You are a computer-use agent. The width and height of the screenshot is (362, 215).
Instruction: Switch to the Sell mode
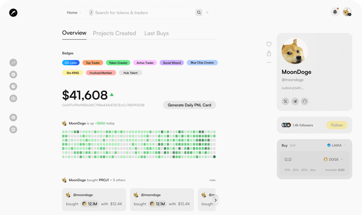(293, 145)
